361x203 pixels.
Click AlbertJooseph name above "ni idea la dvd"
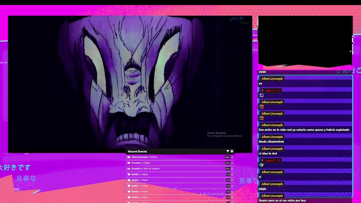click(x=272, y=149)
